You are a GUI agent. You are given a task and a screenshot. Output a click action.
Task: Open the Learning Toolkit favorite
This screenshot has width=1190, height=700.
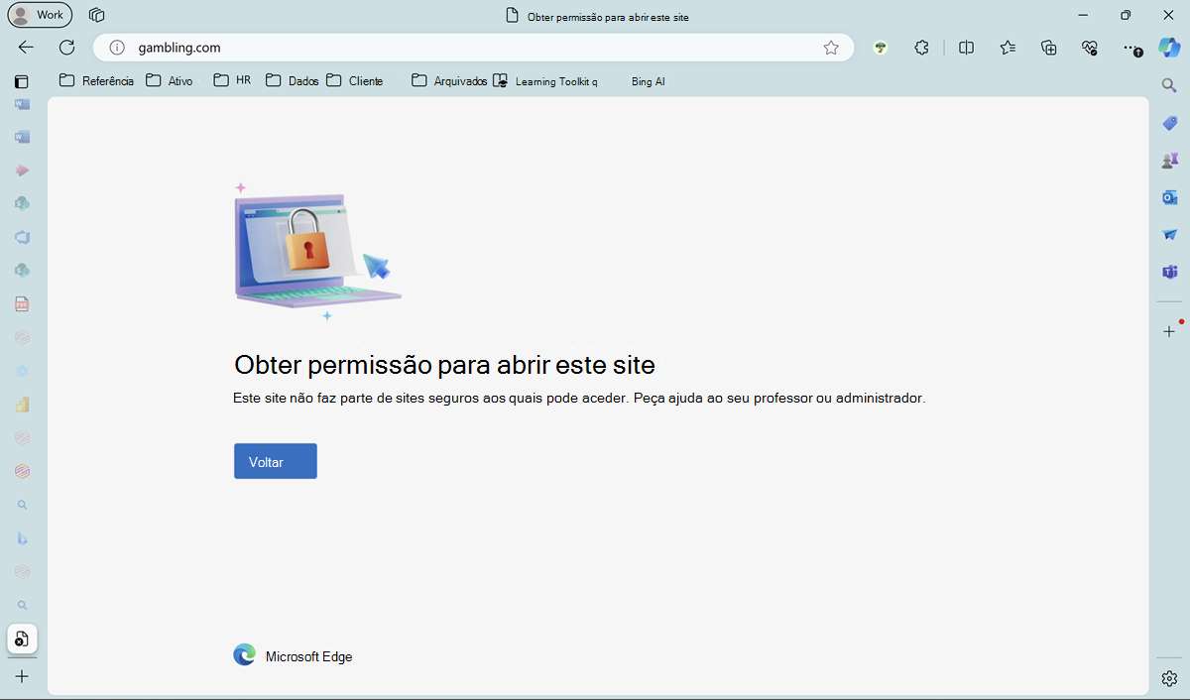click(547, 81)
